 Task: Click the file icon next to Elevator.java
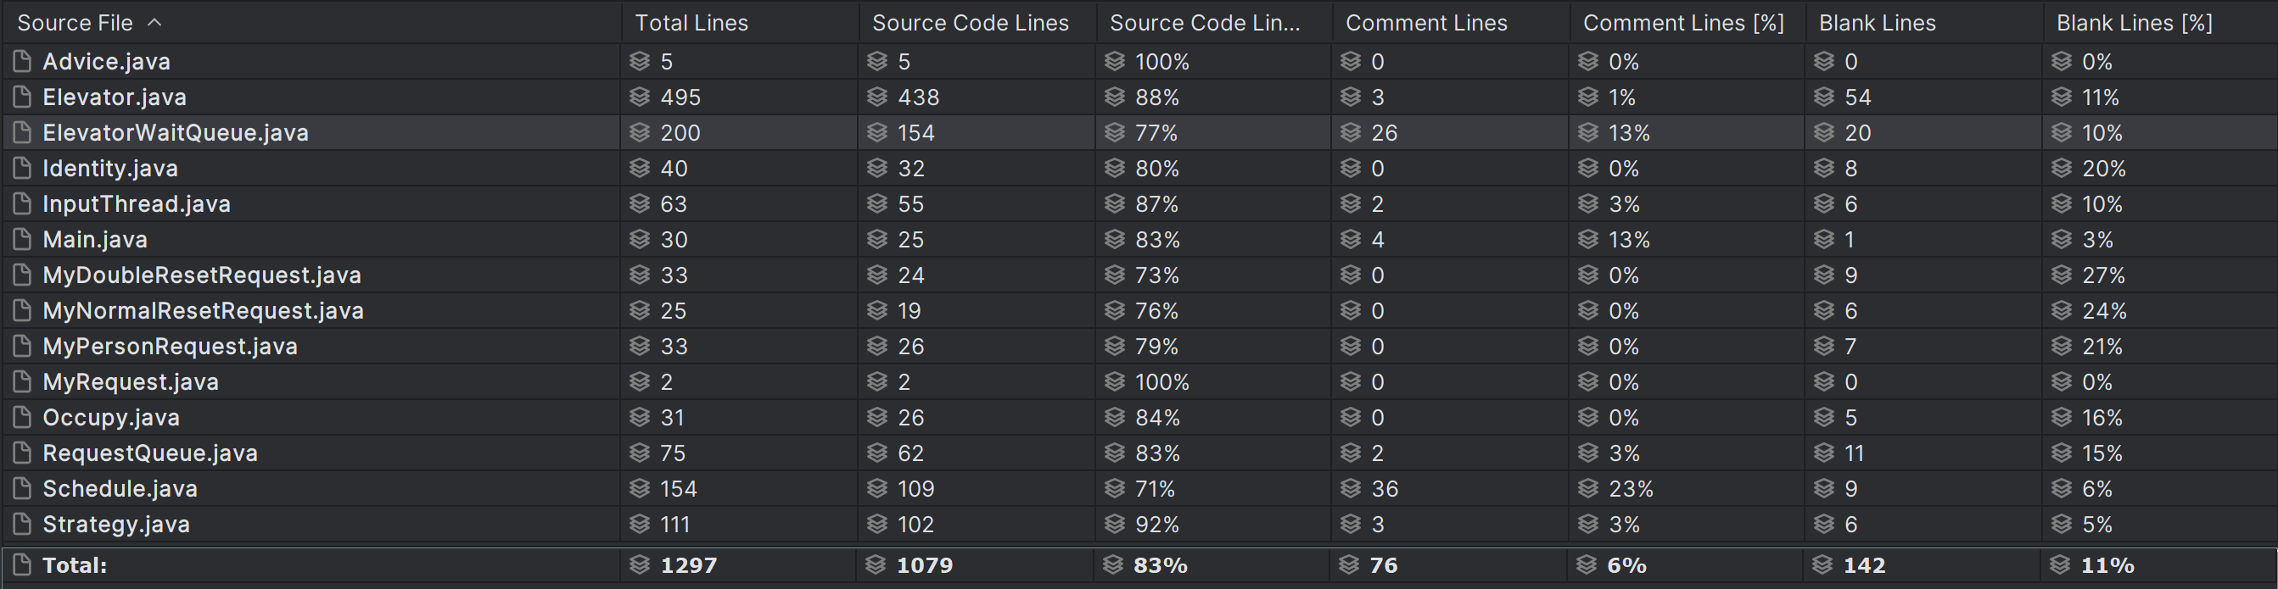point(22,97)
